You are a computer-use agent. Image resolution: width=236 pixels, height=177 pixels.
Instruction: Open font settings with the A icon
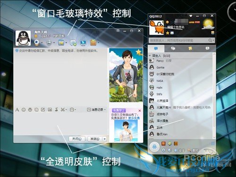click(17, 110)
